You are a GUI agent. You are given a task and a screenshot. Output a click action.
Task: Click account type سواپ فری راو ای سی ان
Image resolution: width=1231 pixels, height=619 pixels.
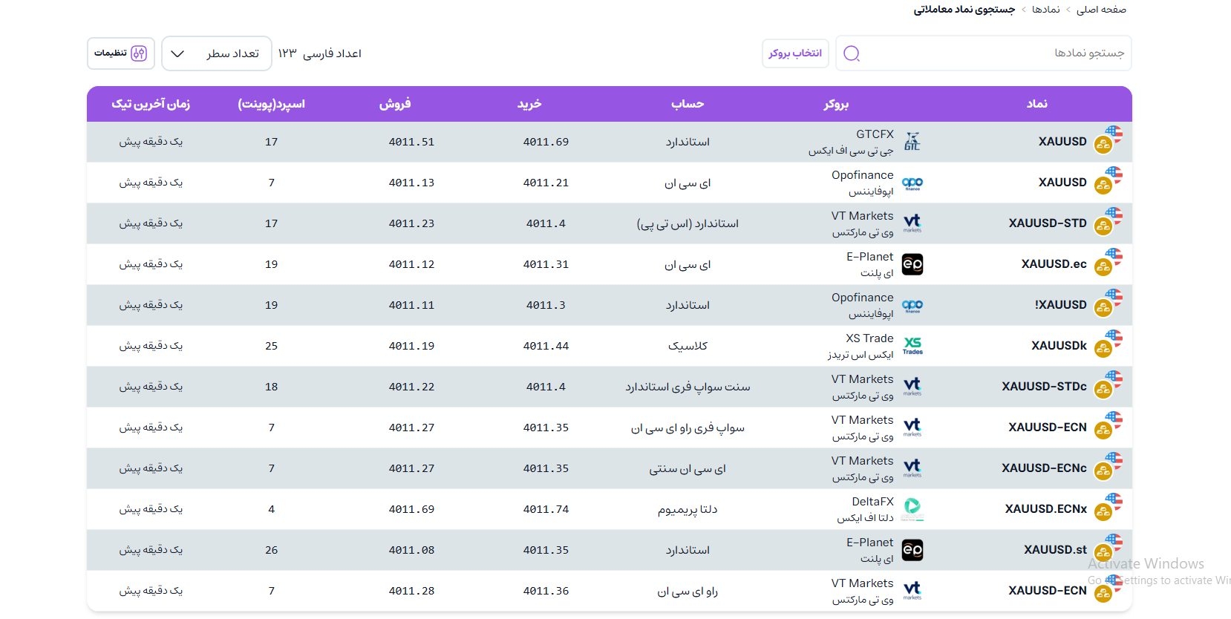pos(688,428)
